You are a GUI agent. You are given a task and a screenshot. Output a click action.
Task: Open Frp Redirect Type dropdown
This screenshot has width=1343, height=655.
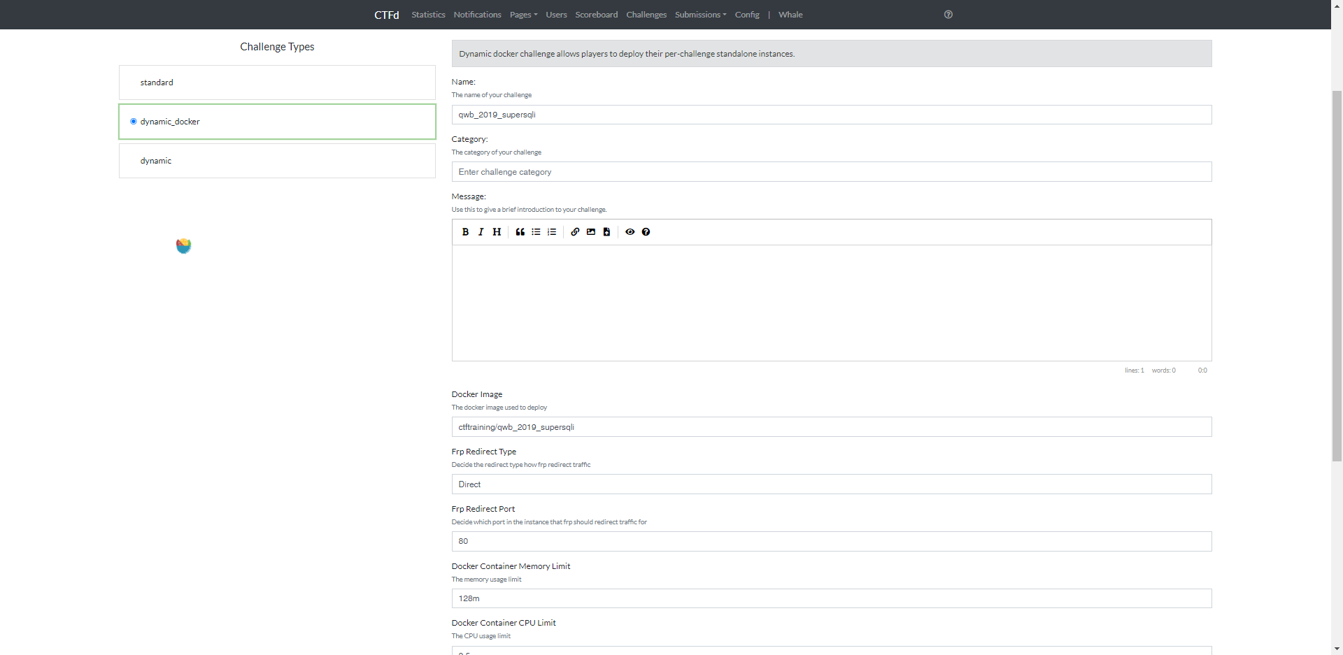coord(832,484)
